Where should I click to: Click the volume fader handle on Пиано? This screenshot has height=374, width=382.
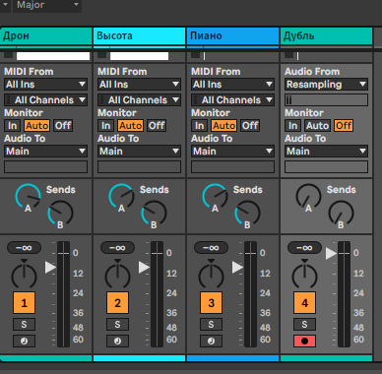tap(238, 268)
